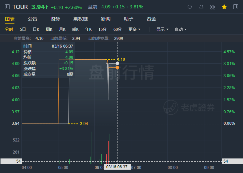
Task: Select the 60分 chart period
Action: coord(117,29)
